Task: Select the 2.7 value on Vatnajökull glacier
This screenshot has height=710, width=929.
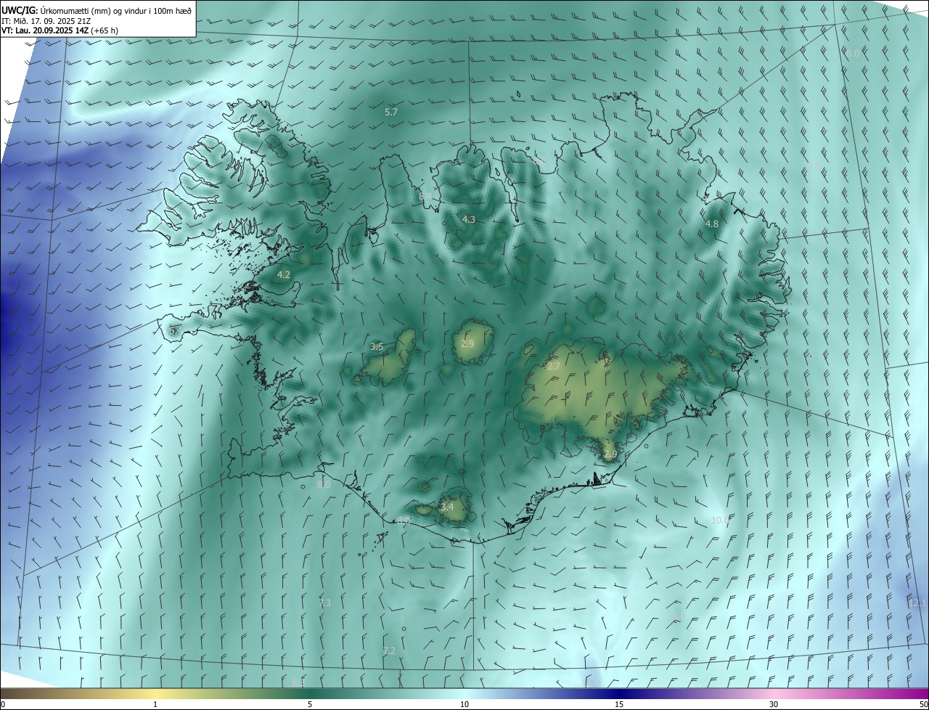Action: pos(553,367)
